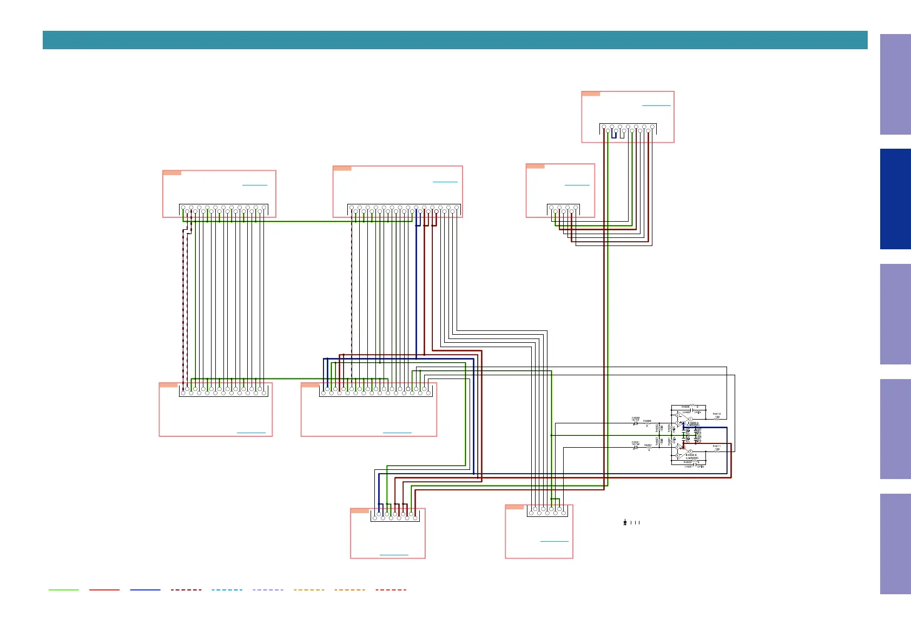This screenshot has width=911, height=644.
Task: Click the light purple dashed legend line
Action: (x=268, y=589)
